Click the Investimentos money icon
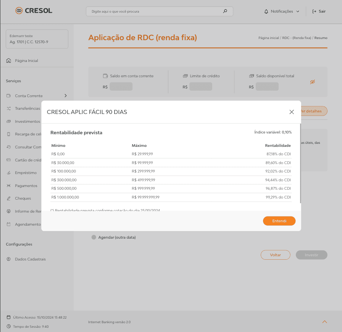342x332 pixels. tap(8, 121)
